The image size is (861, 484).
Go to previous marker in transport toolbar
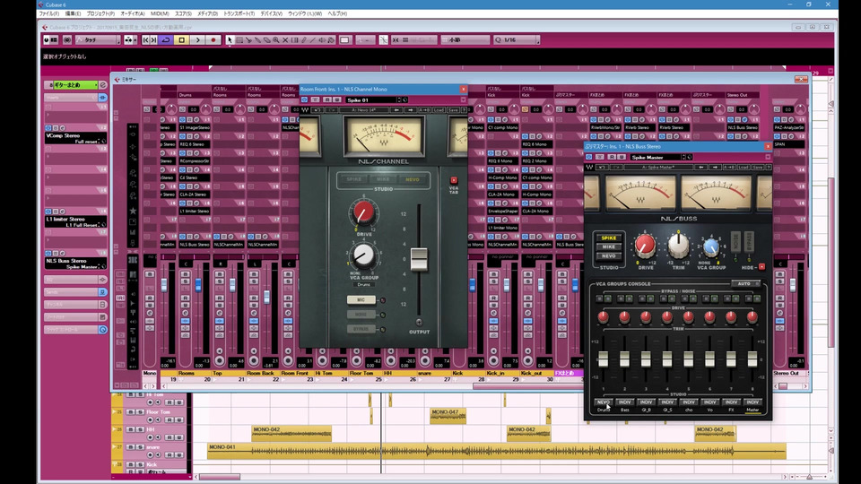coord(145,40)
